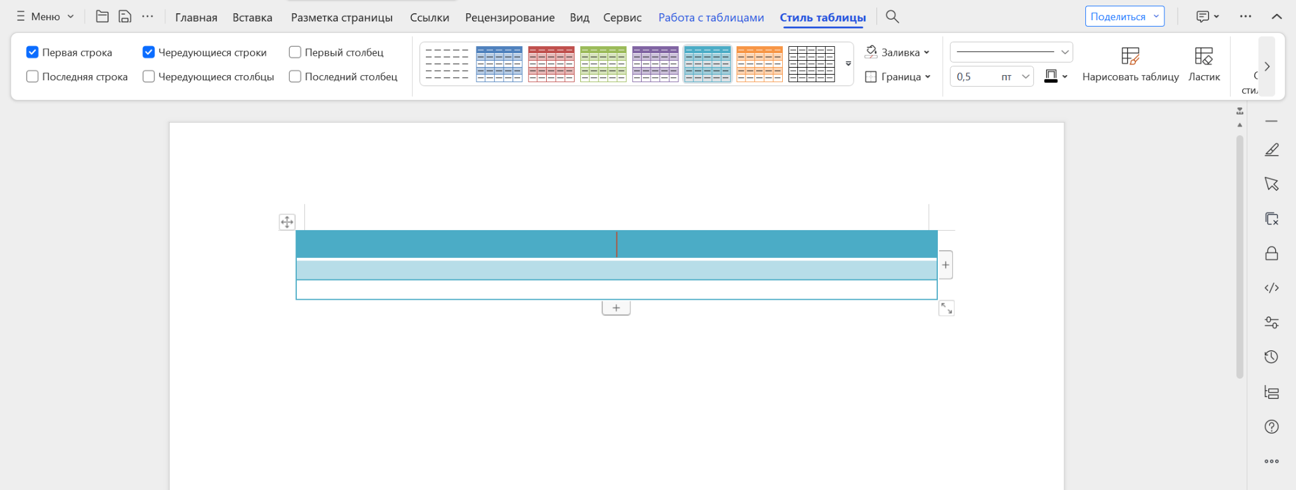The height and width of the screenshot is (490, 1296).
Task: Click the vertical scrollbar of the document
Action: (1240, 257)
